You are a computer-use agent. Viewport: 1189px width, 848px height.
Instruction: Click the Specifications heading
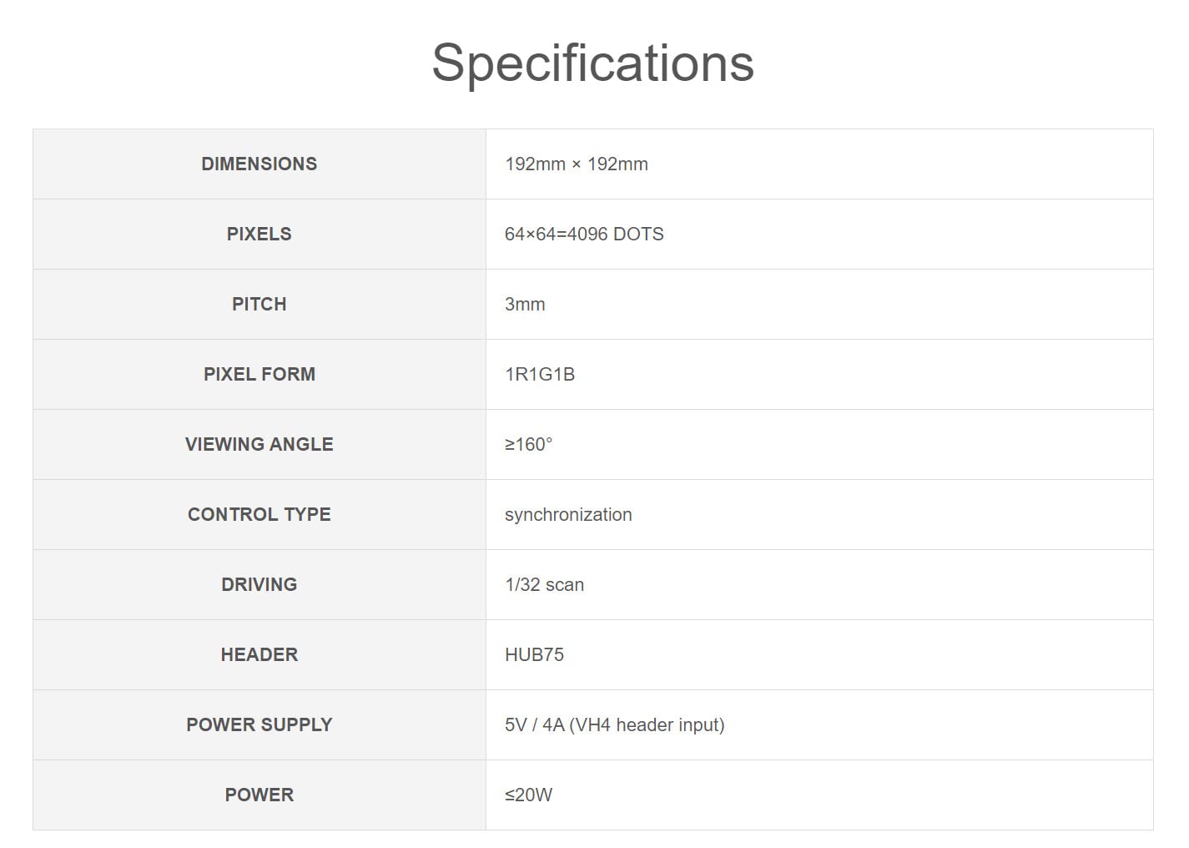click(592, 63)
